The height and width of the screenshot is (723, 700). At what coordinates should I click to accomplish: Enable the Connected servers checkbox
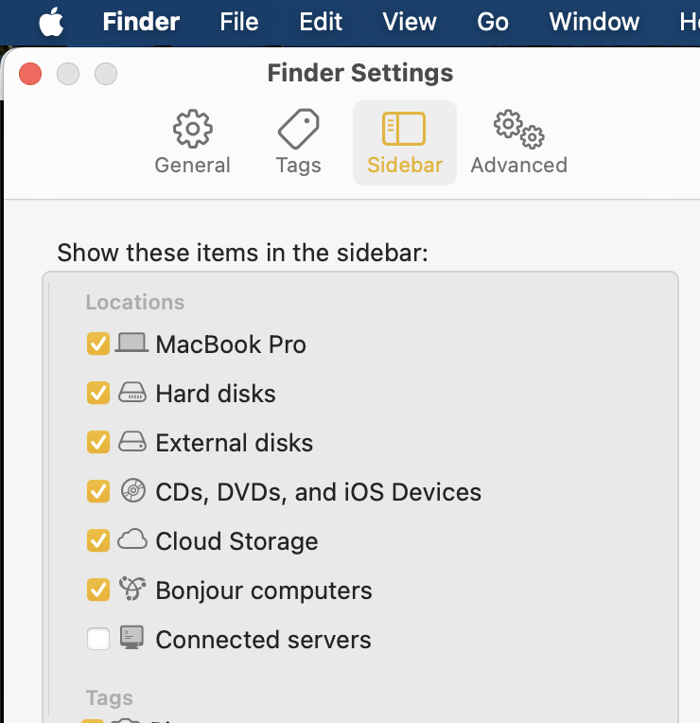(x=97, y=640)
